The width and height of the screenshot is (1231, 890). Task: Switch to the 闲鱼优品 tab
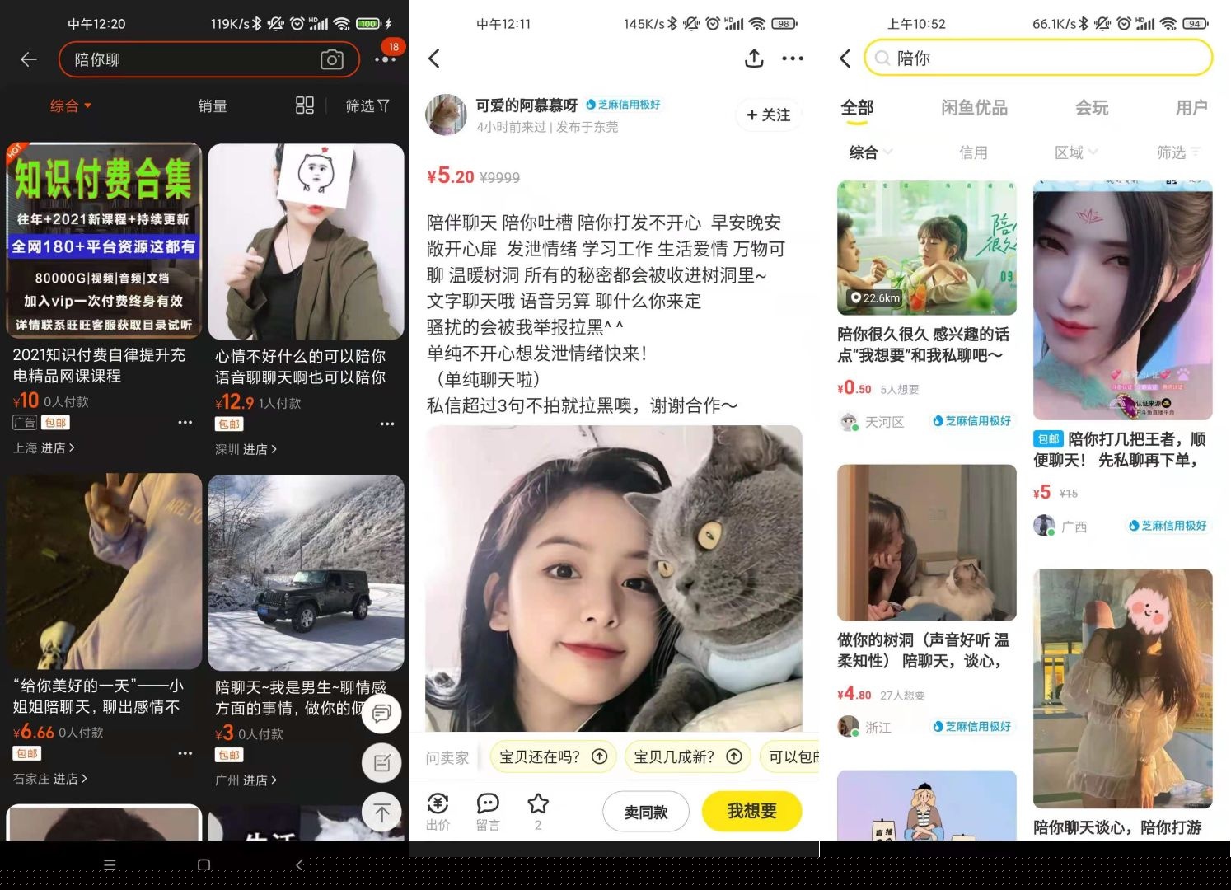tap(974, 108)
